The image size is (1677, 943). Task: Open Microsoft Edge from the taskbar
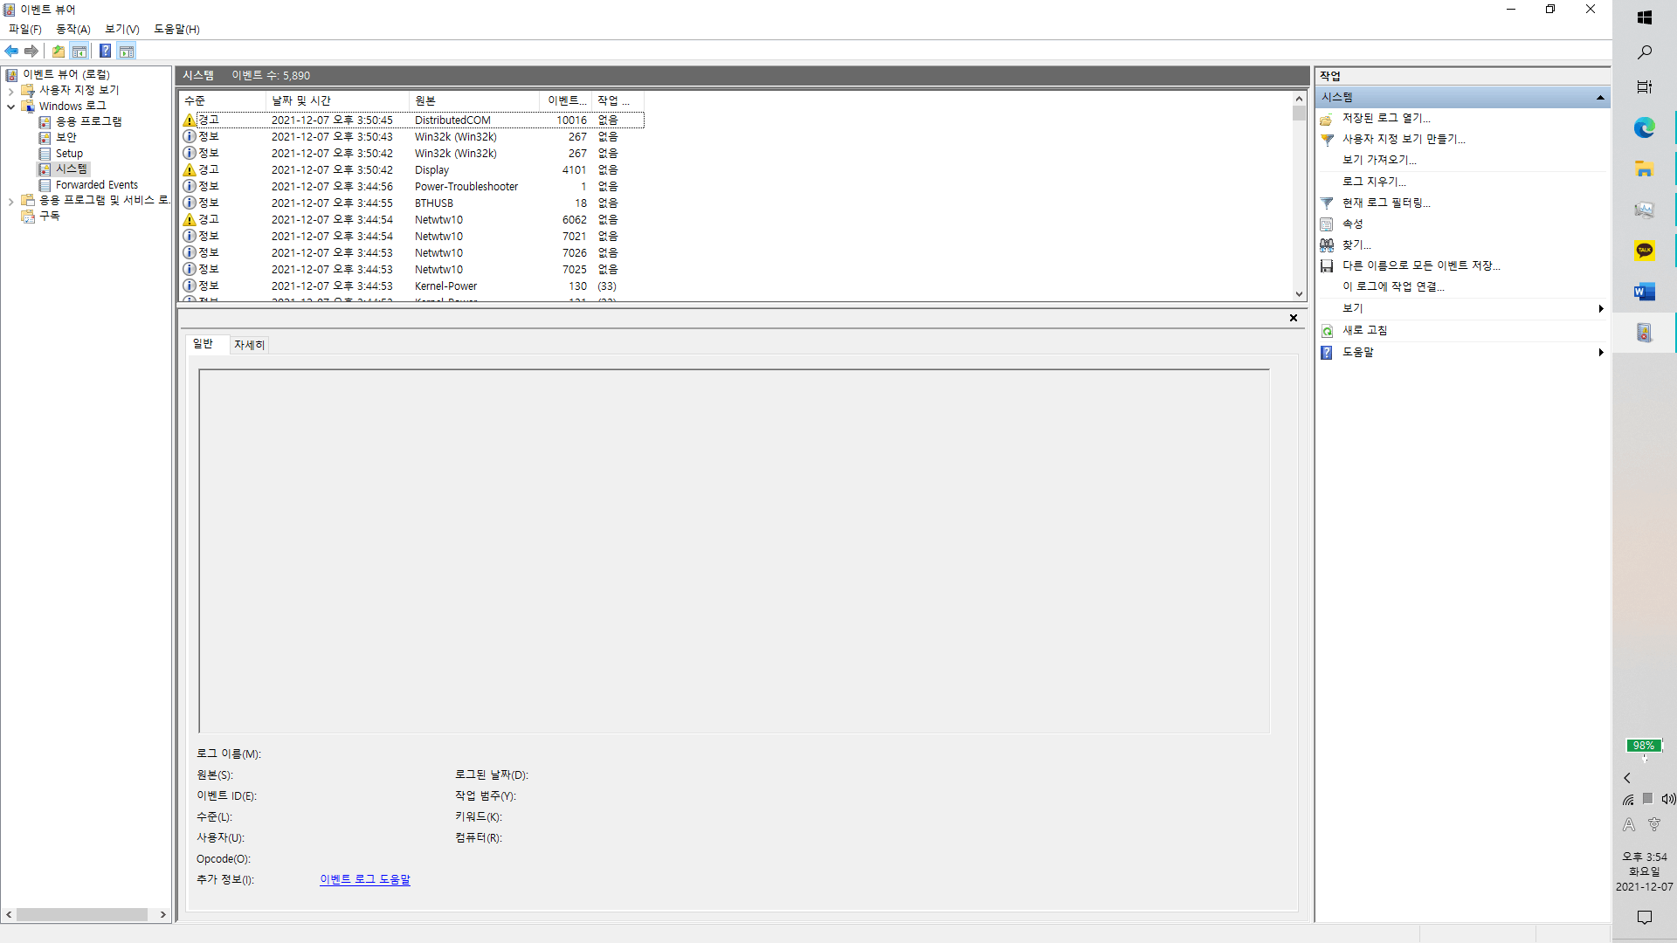tap(1644, 128)
